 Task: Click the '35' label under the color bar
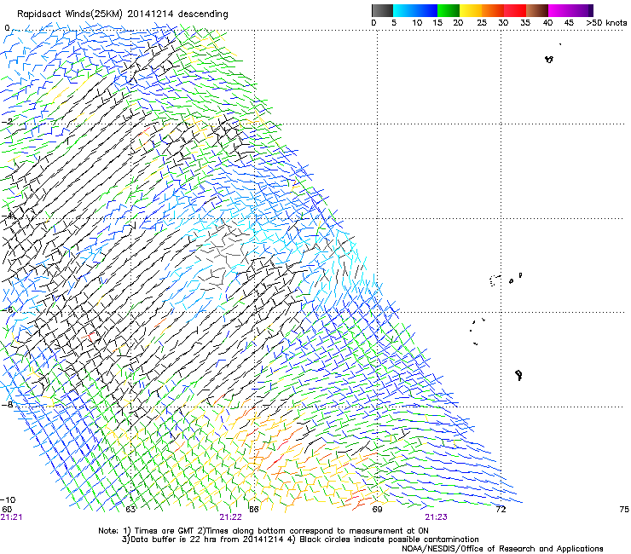click(525, 23)
